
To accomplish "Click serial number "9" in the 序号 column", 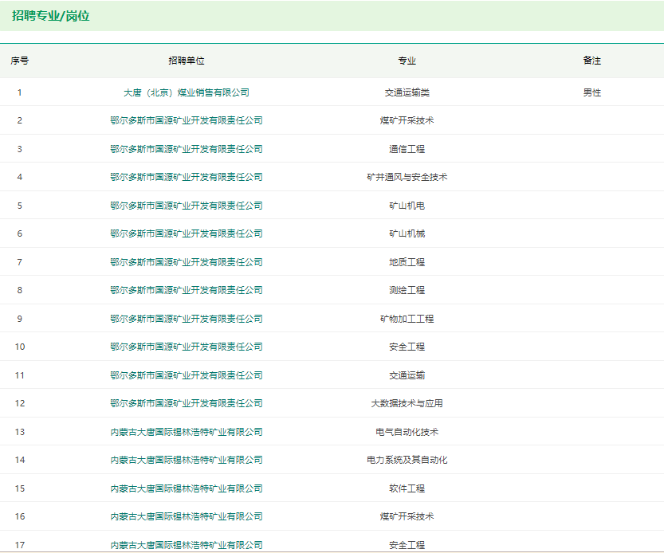I will [x=19, y=319].
